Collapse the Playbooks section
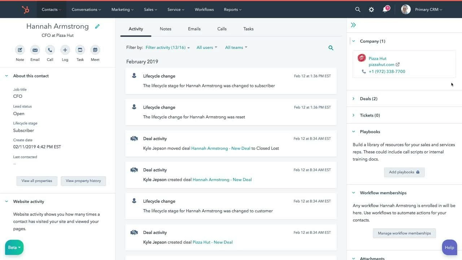The width and height of the screenshot is (462, 260). 353,132
